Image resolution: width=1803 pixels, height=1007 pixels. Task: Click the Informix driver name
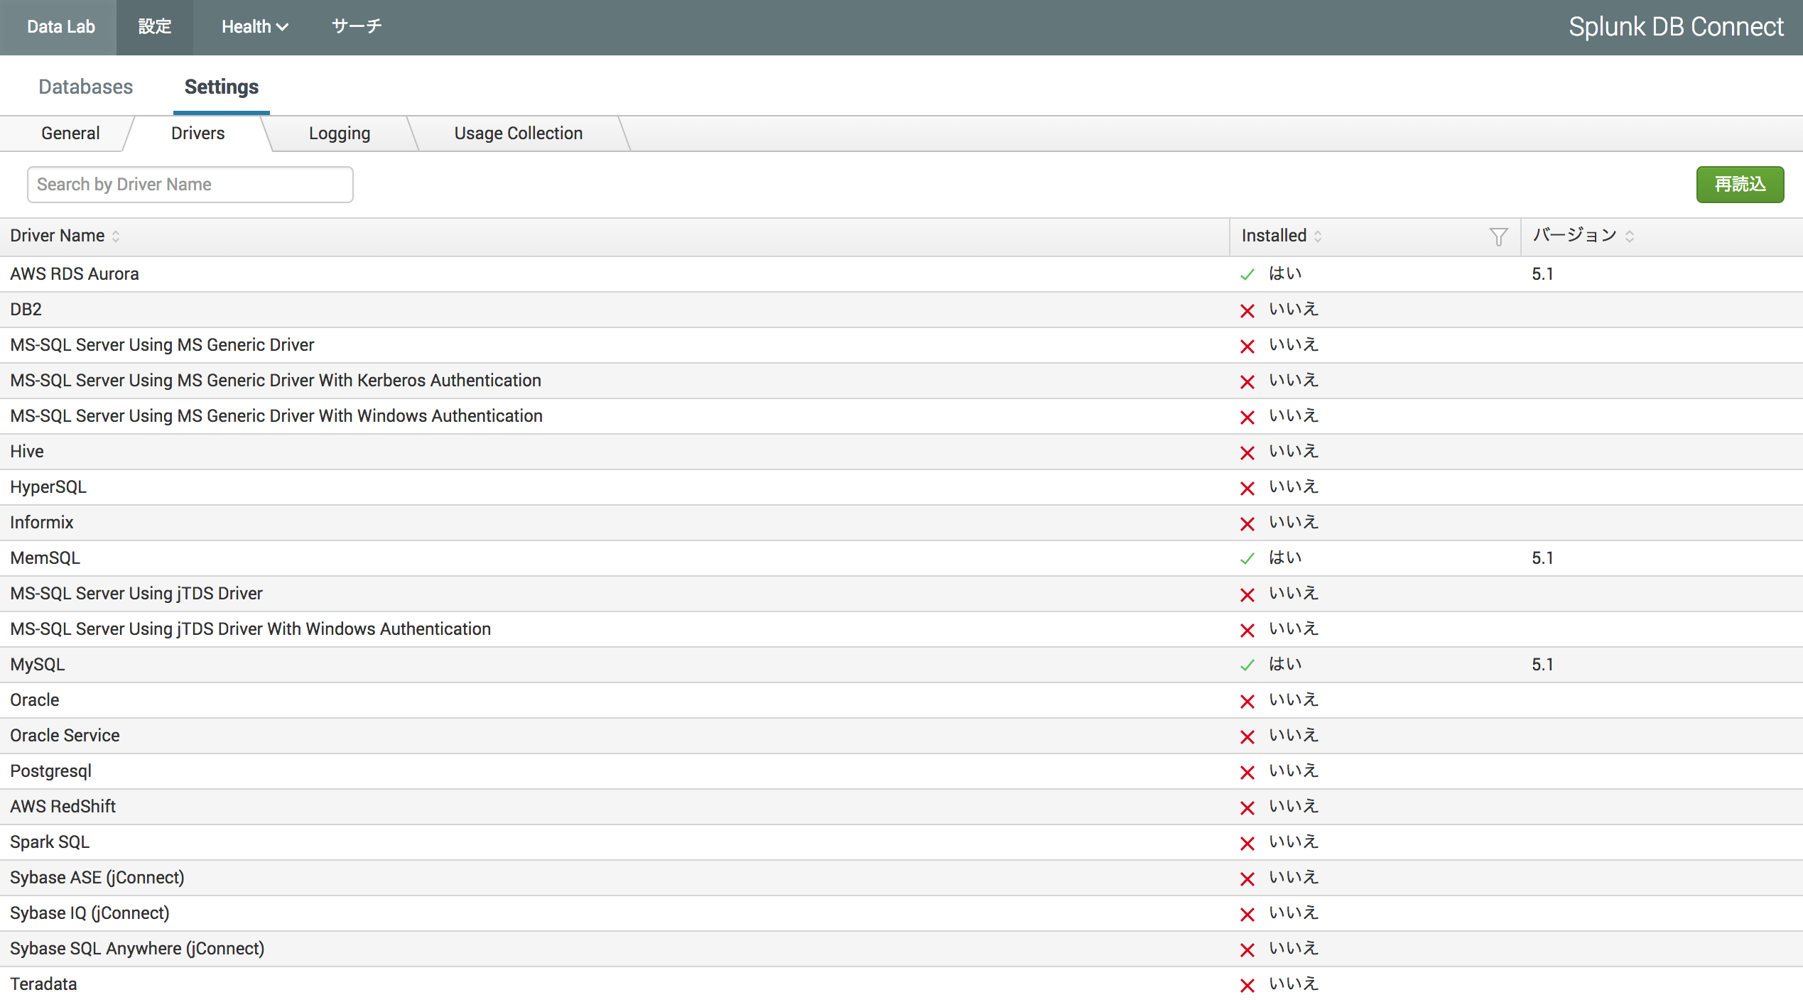[41, 523]
